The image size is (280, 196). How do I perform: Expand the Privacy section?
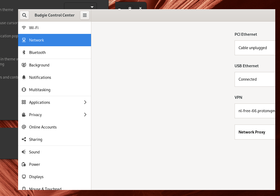pos(85,115)
